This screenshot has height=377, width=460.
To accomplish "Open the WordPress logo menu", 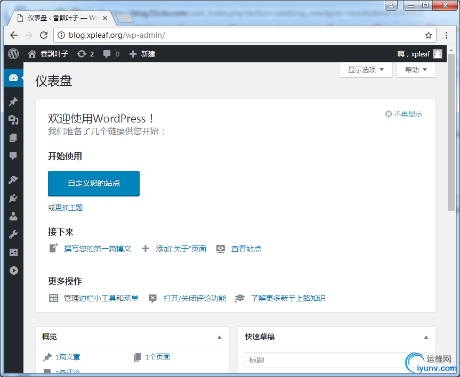I will (13, 54).
